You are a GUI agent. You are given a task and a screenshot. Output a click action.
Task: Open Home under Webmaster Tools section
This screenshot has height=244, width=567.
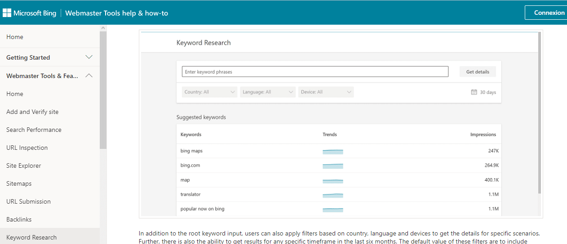pyautogui.click(x=15, y=94)
